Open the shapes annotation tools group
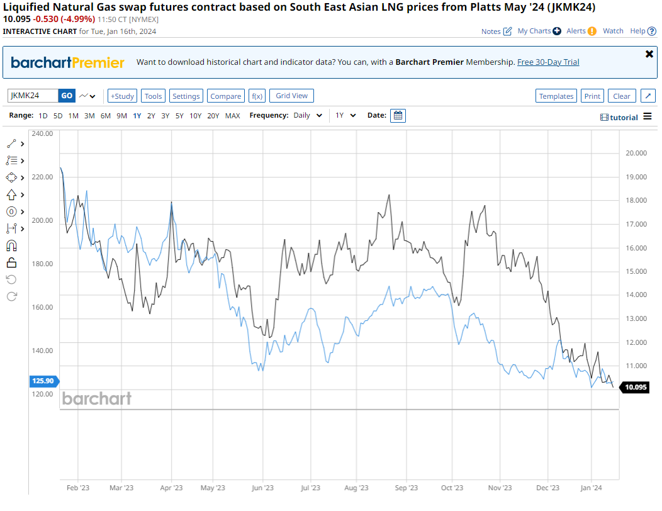The height and width of the screenshot is (511, 662). click(15, 177)
